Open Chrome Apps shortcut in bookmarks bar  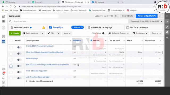(x=5, y=10)
